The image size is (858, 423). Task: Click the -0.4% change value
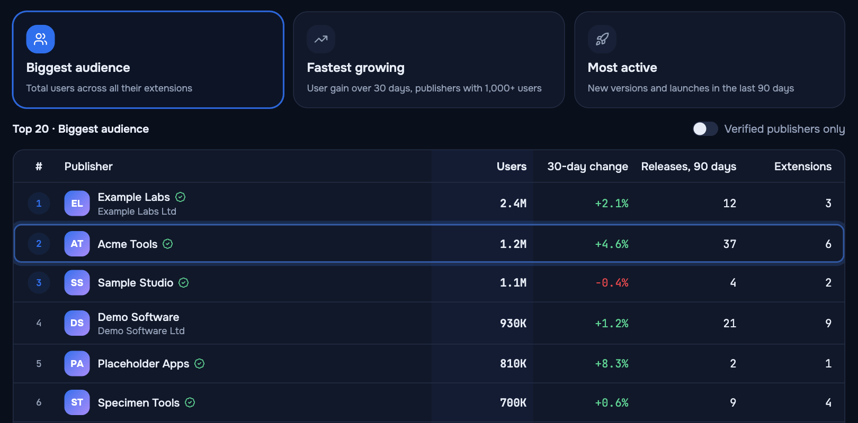click(x=612, y=283)
